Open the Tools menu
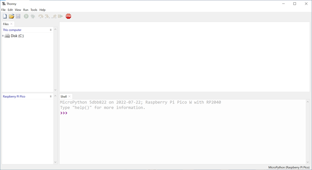 (34, 10)
